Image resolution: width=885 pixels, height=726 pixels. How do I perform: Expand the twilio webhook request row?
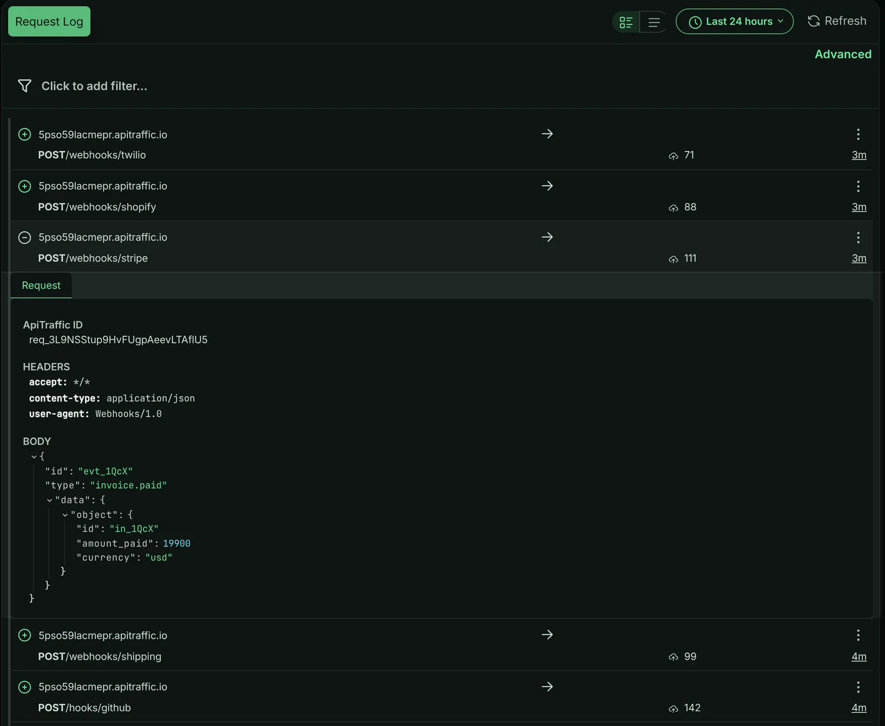click(24, 134)
